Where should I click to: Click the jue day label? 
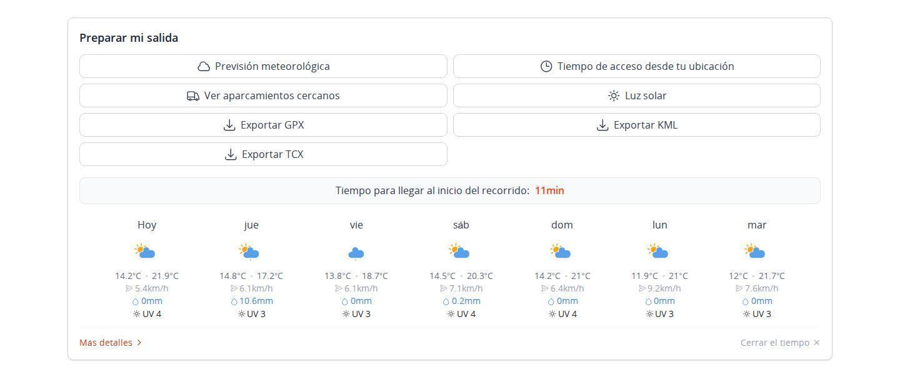pos(251,225)
